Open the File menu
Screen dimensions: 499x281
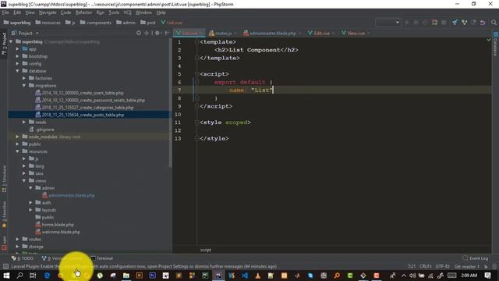tap(5, 12)
